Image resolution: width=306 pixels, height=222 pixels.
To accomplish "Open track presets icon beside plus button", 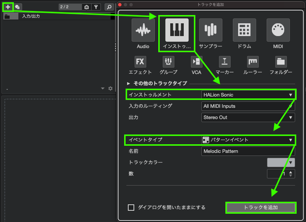I will pos(17,7).
